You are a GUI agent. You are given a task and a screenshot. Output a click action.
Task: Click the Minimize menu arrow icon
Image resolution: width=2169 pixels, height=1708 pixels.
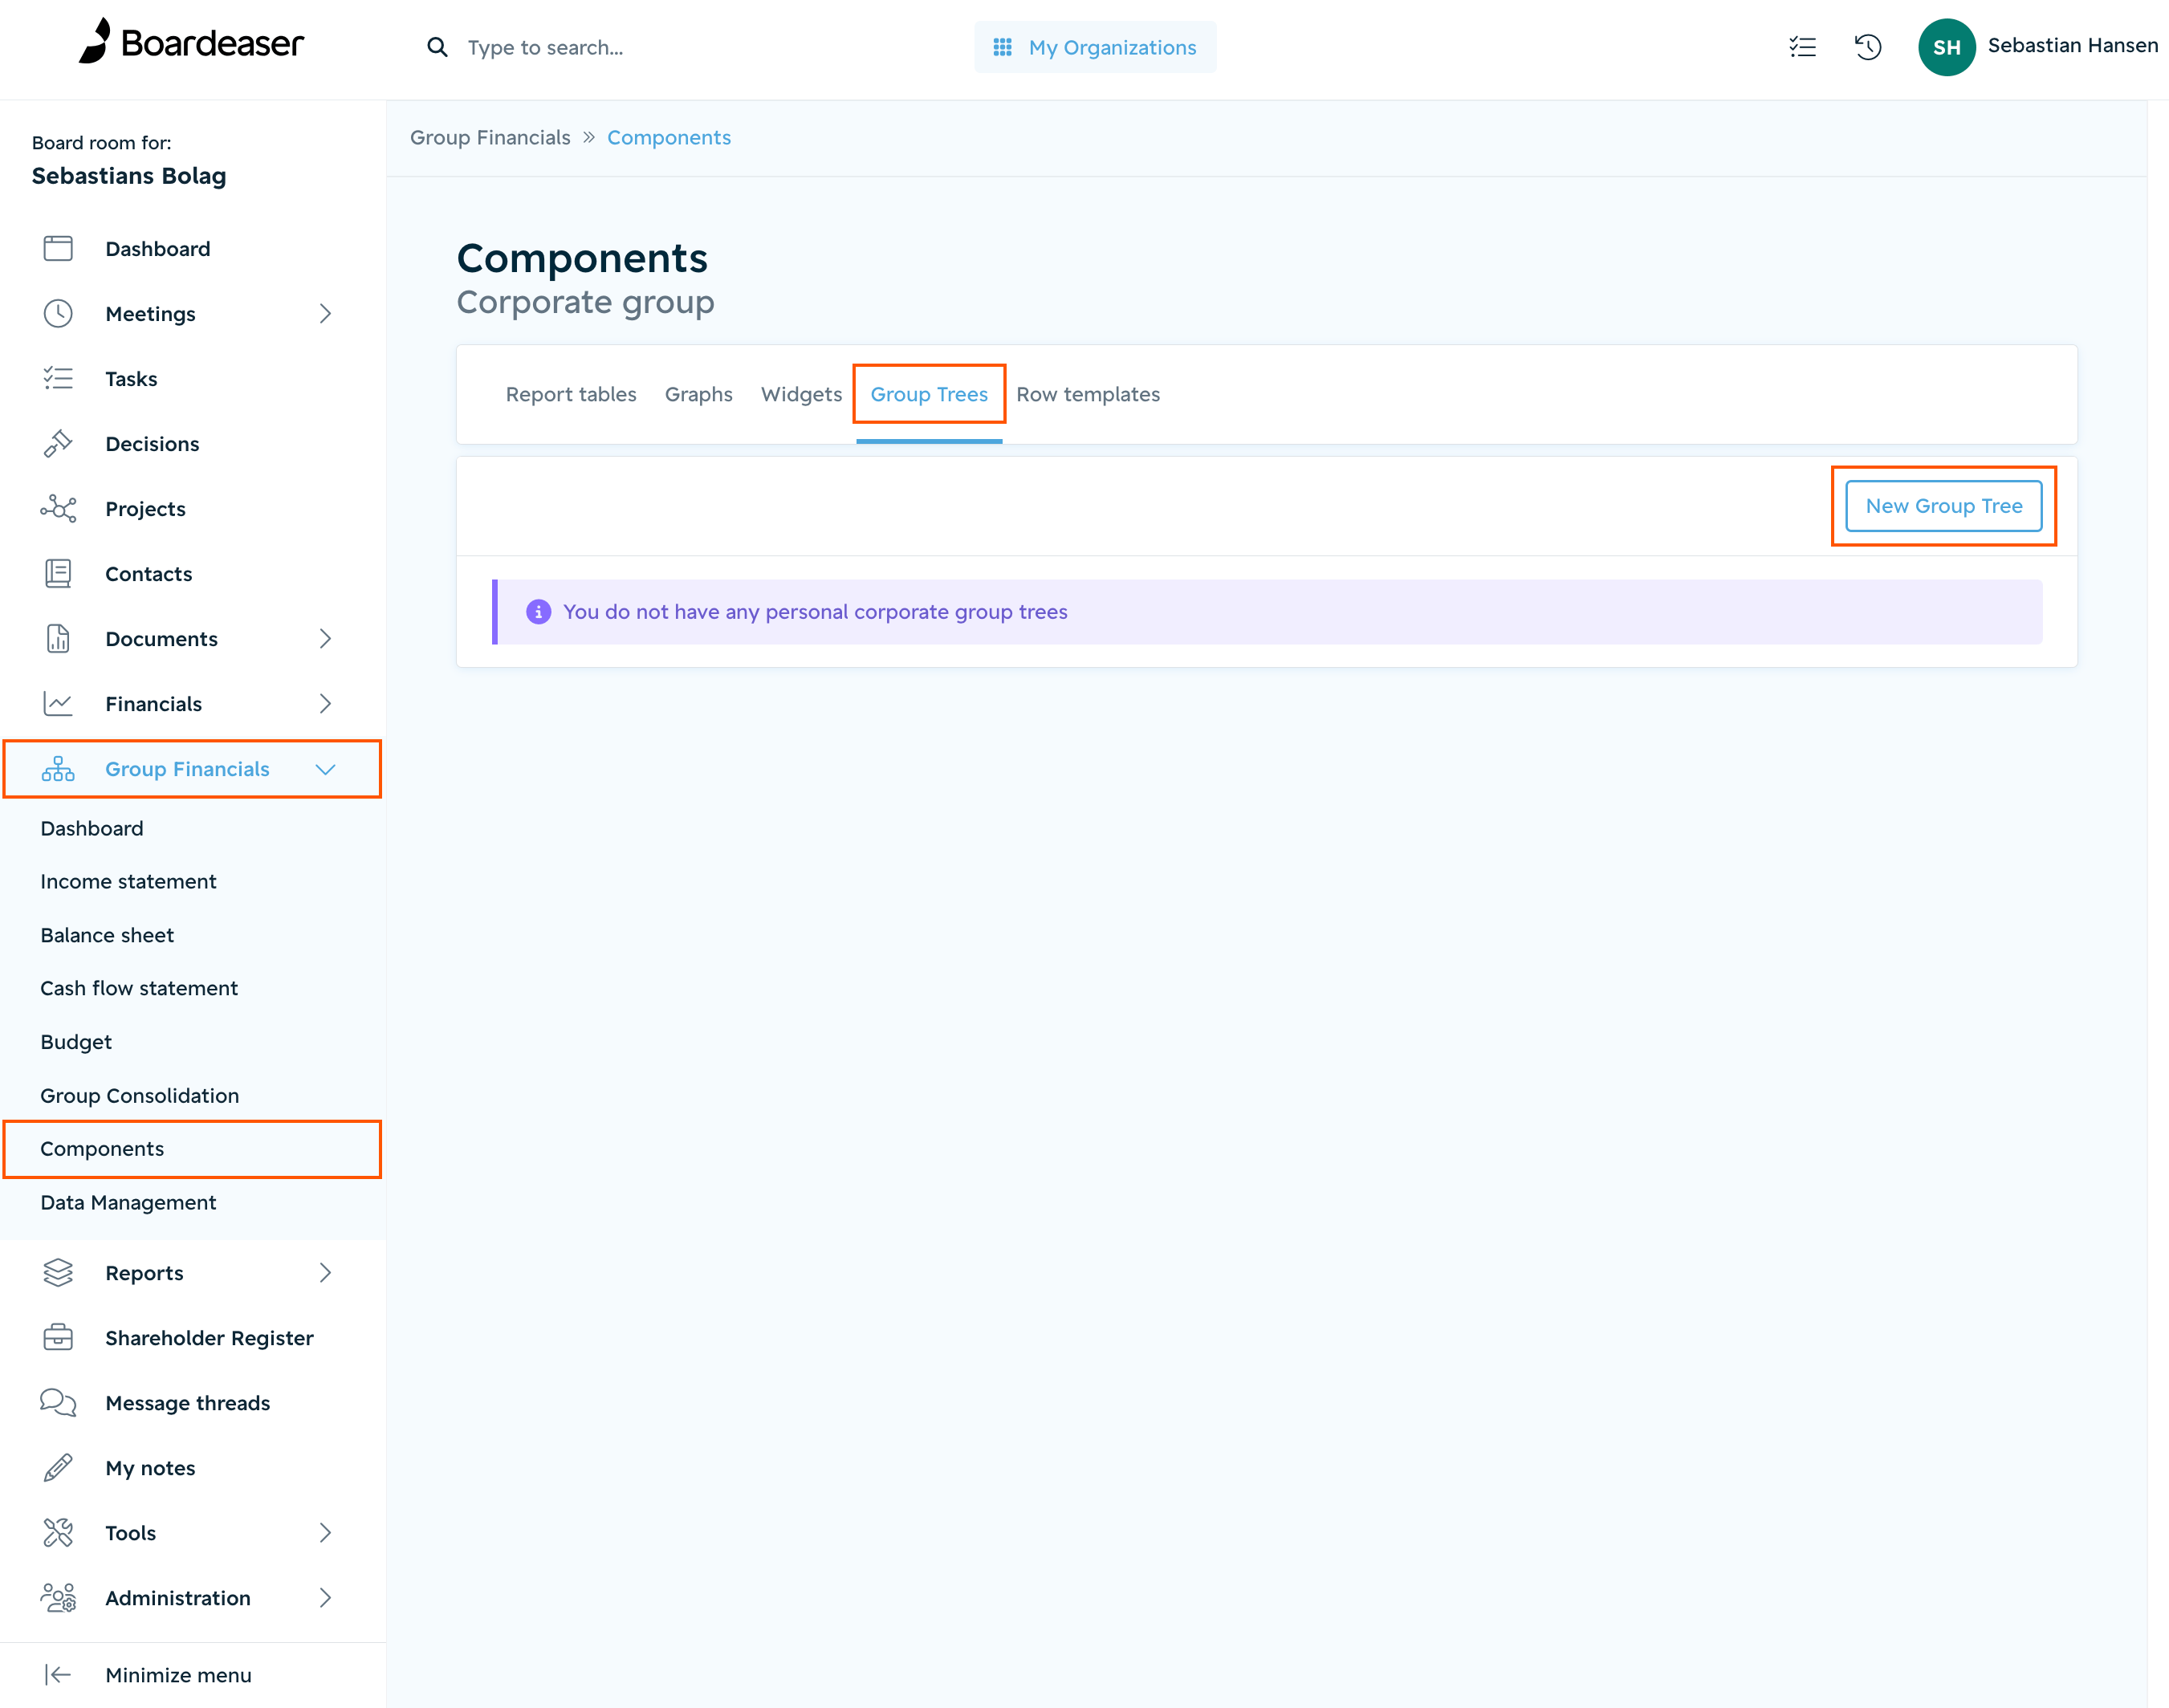point(58,1674)
